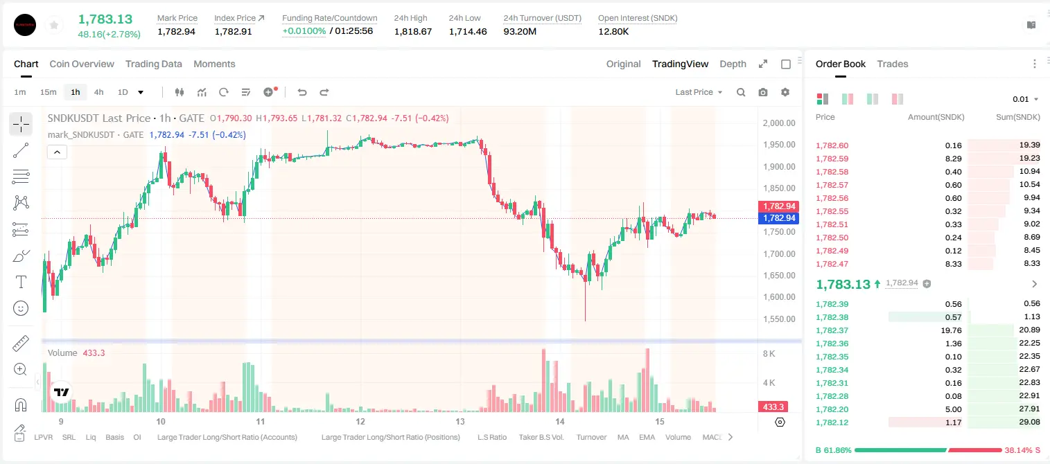
Task: Open the 1D timeframe dropdown arrow
Action: click(x=141, y=92)
